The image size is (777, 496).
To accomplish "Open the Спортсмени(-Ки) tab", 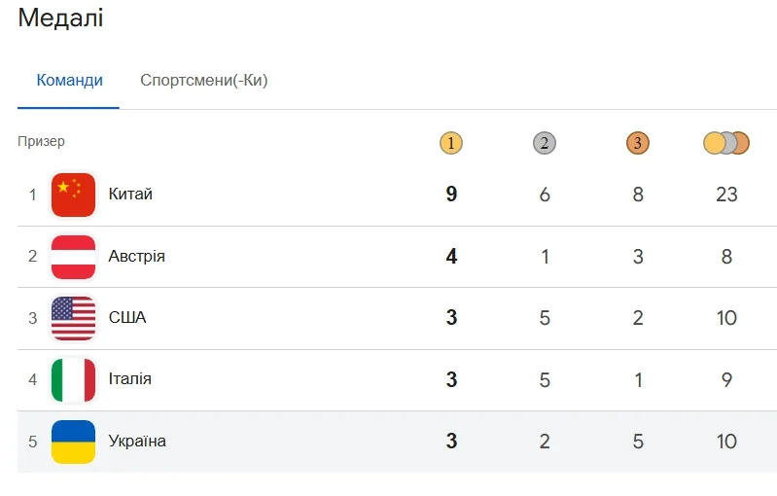I will pos(203,81).
